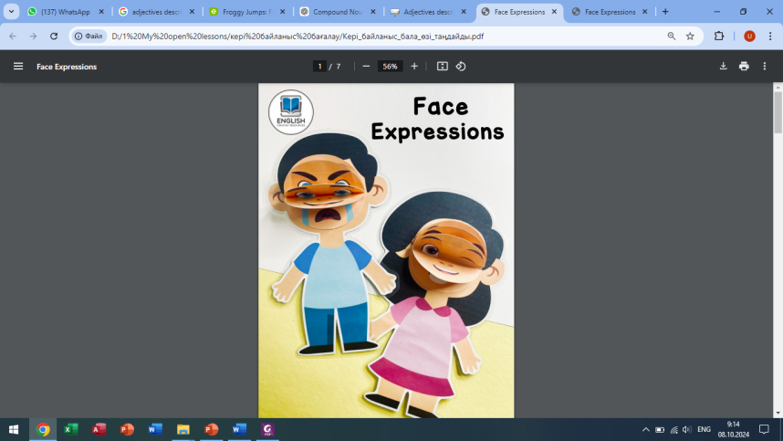Expand the tab search dropdown arrow
This screenshot has height=441, width=783.
[x=11, y=12]
